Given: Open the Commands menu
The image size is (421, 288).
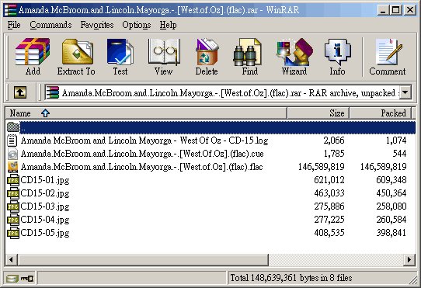Looking at the screenshot, I should [50, 25].
